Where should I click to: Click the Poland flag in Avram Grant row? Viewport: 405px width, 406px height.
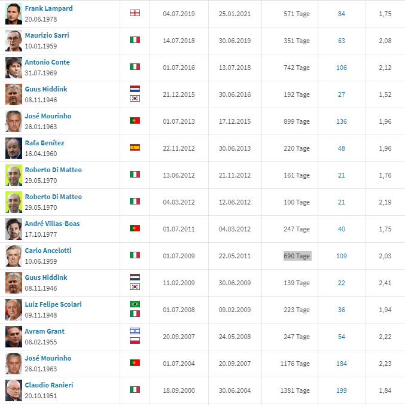135,340
